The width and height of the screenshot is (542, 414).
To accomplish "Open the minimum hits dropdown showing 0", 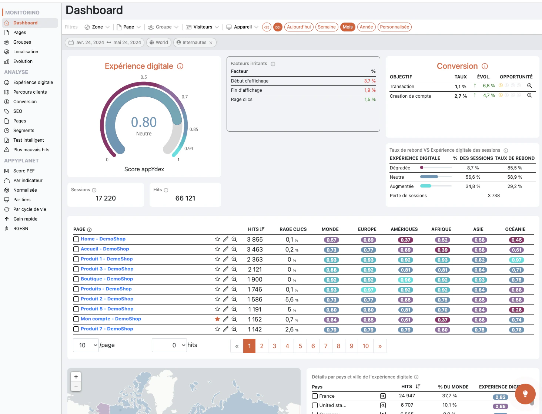I will click(169, 345).
